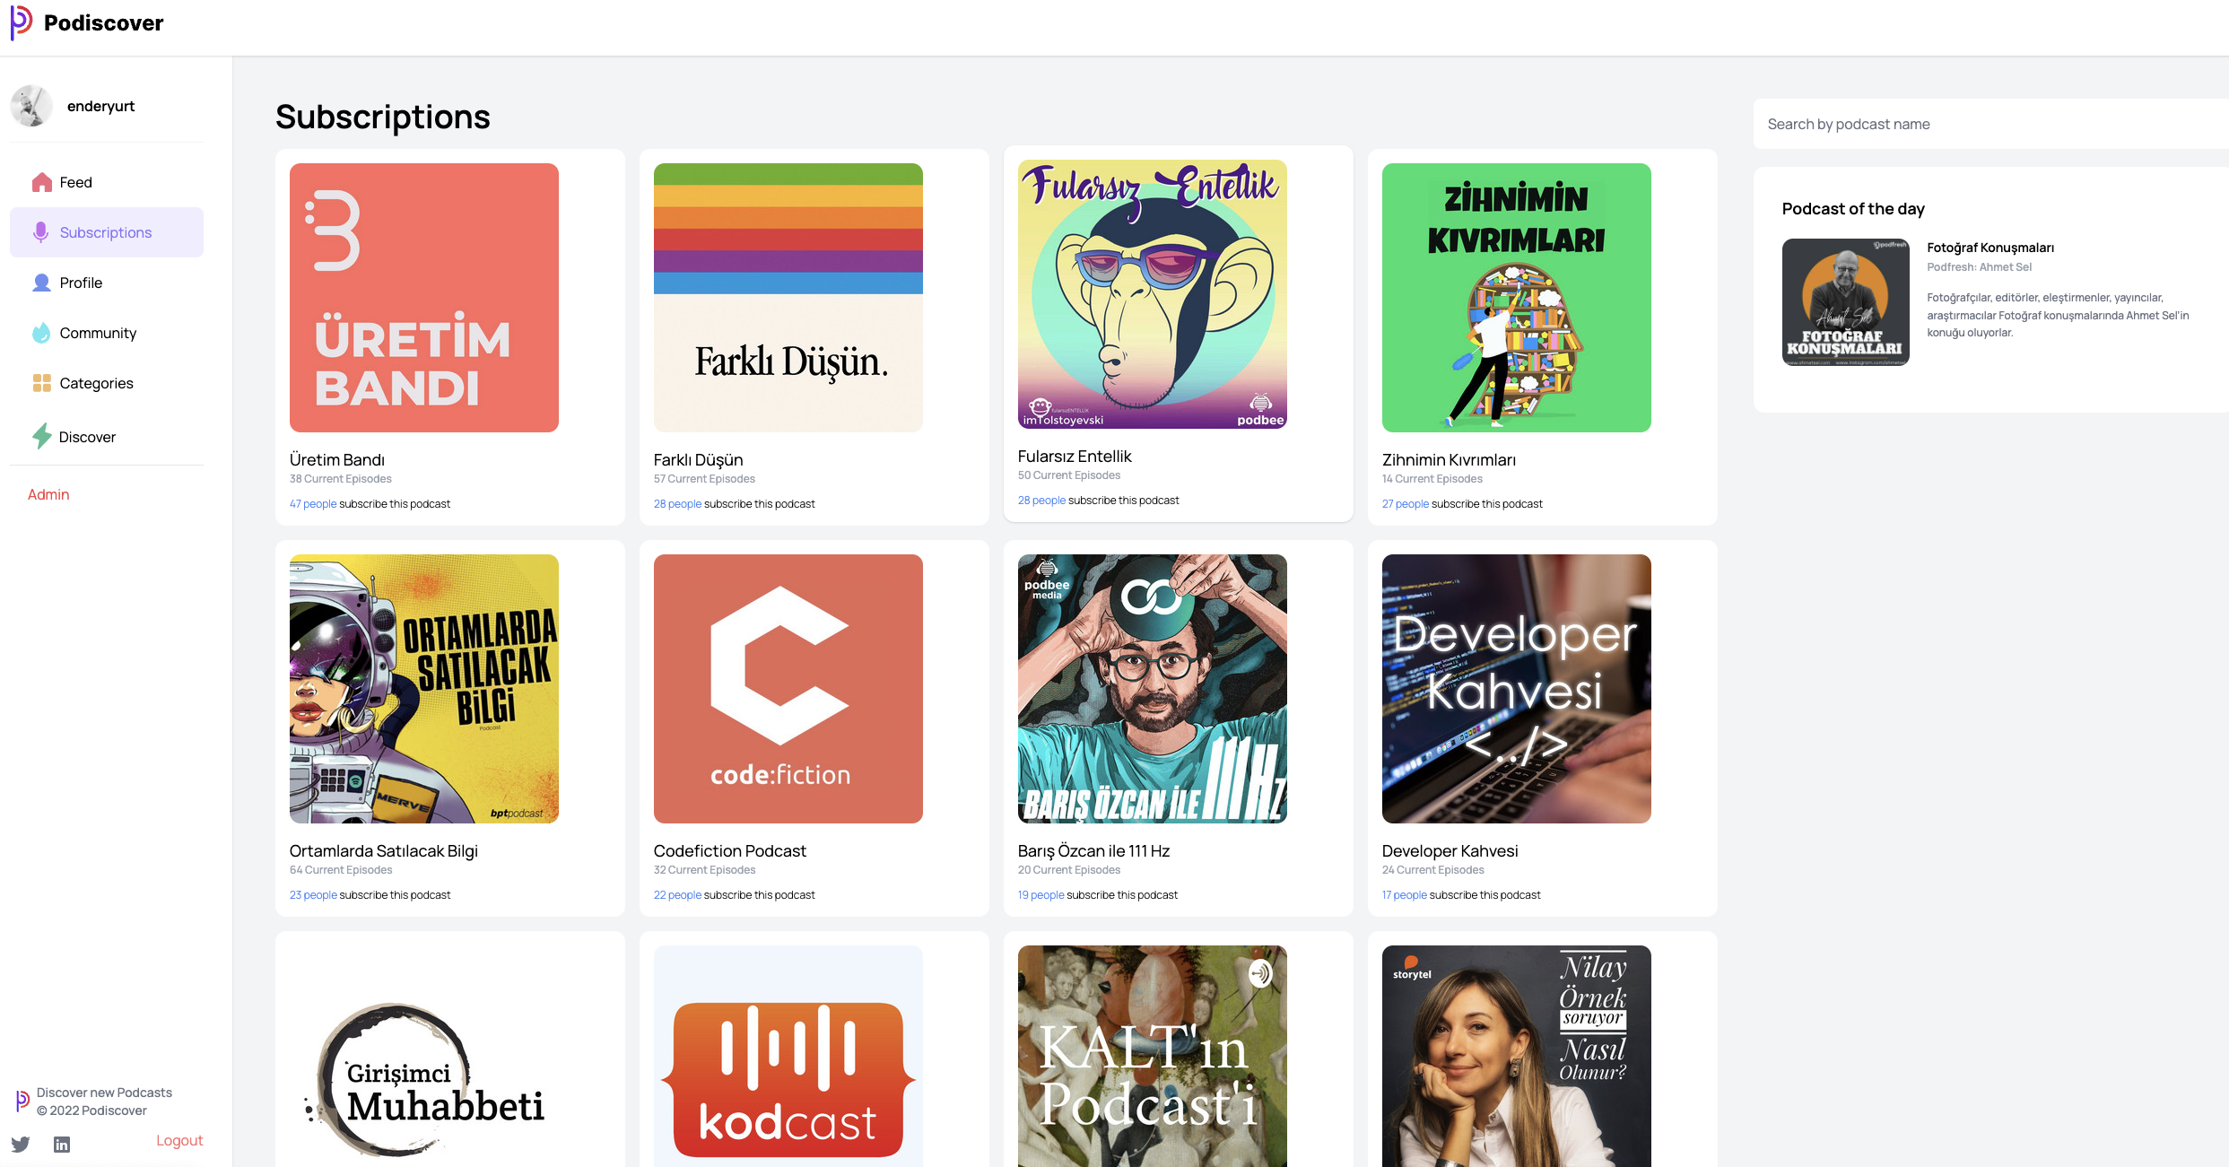
Task: Open Ortamlarda Satılacak Bilgi cover art
Action: (424, 689)
